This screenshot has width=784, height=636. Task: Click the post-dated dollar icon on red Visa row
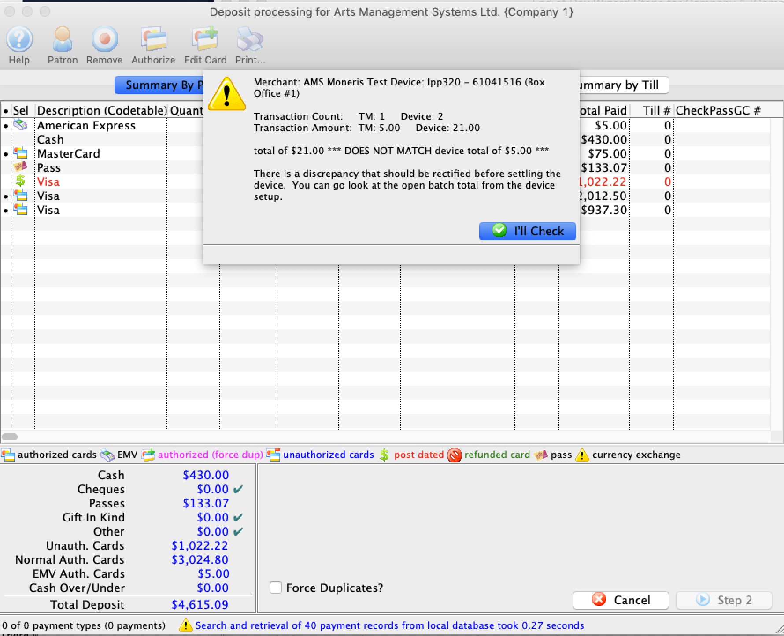(x=20, y=181)
